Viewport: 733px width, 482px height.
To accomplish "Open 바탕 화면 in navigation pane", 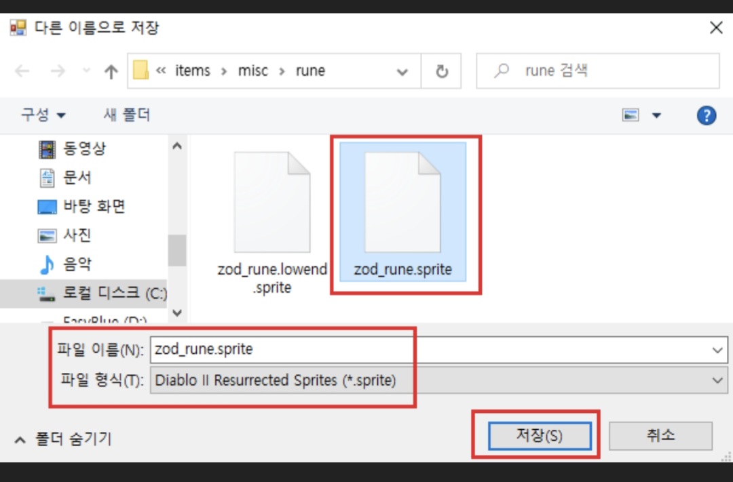I will [94, 206].
